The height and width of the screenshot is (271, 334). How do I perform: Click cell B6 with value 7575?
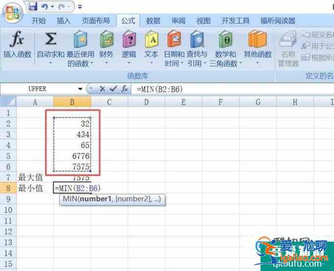coord(72,166)
